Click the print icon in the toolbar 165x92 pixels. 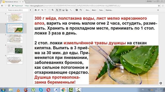[36, 10]
